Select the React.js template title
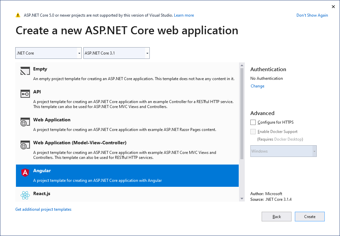The height and width of the screenshot is (236, 340). tap(42, 193)
